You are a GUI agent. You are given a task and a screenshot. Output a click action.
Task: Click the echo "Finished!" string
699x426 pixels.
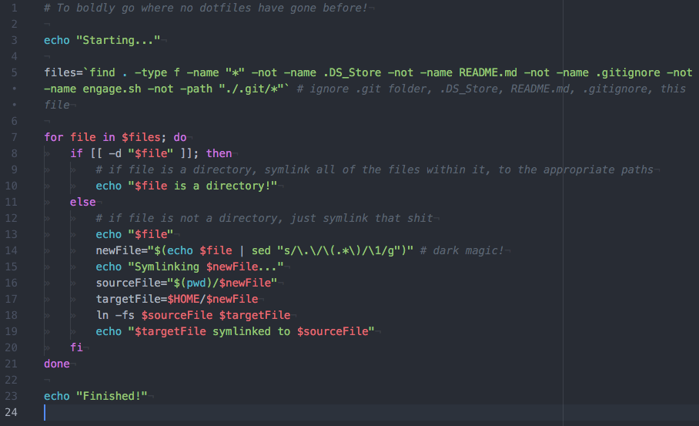point(112,396)
